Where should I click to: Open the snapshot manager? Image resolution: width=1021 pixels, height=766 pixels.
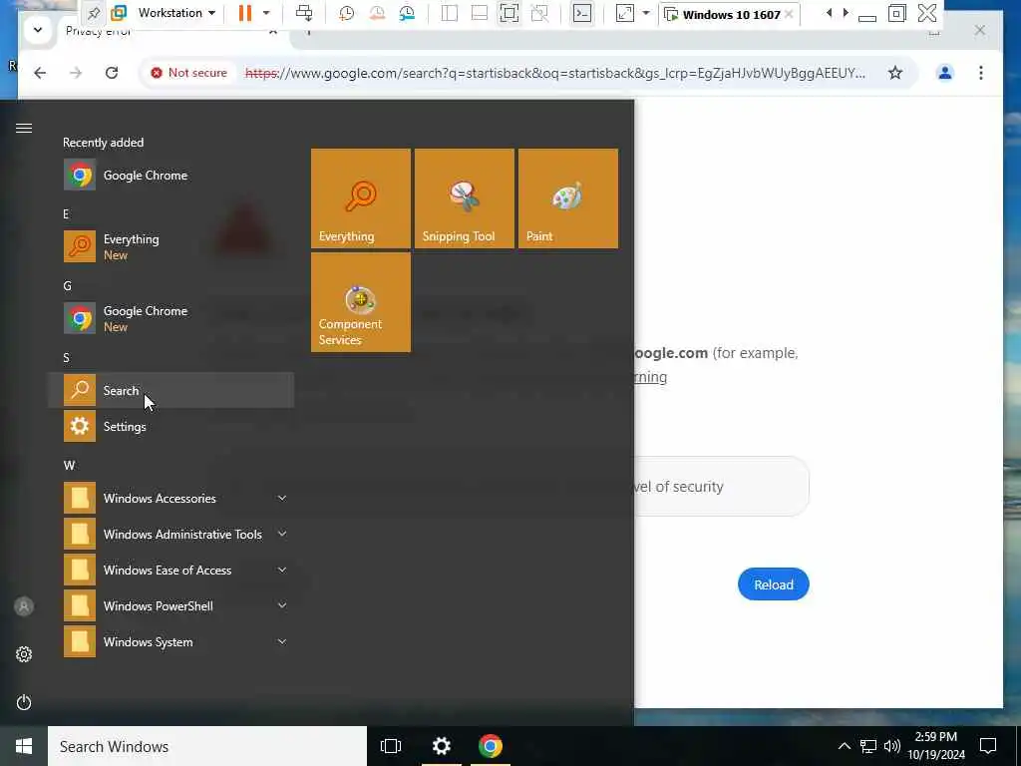click(407, 13)
